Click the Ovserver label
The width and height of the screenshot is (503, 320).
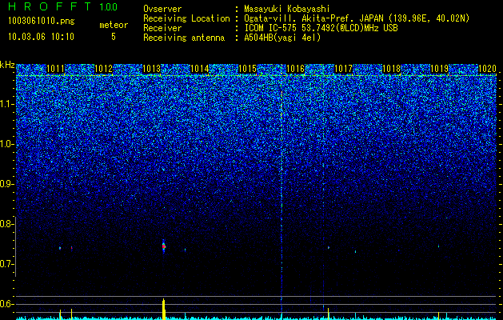(x=162, y=9)
